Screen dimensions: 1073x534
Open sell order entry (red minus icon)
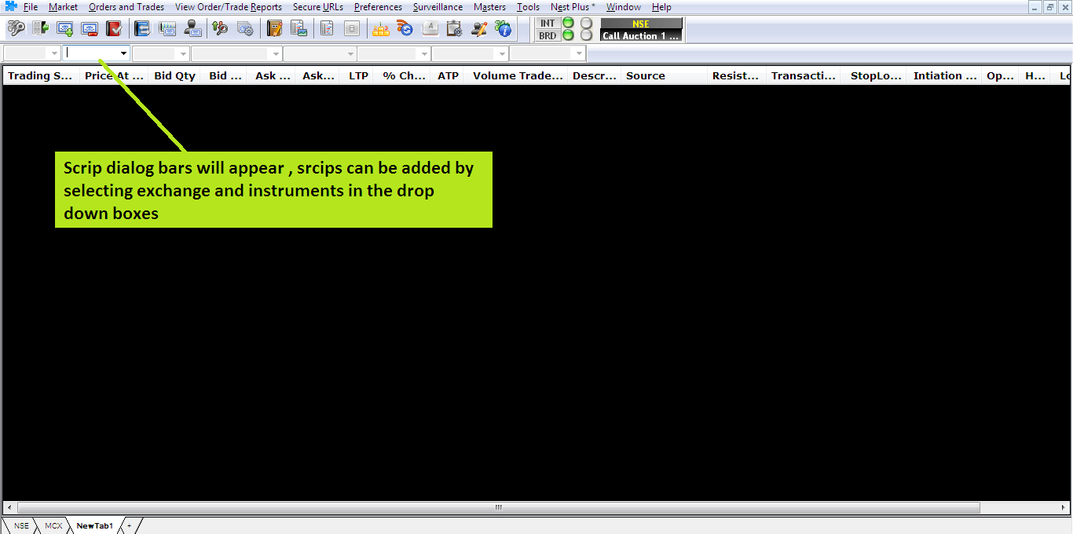click(x=89, y=29)
